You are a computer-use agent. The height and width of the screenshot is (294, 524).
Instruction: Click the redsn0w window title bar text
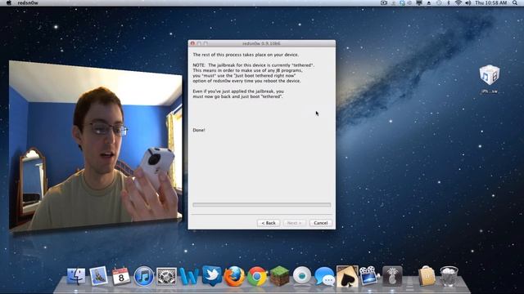coord(261,43)
